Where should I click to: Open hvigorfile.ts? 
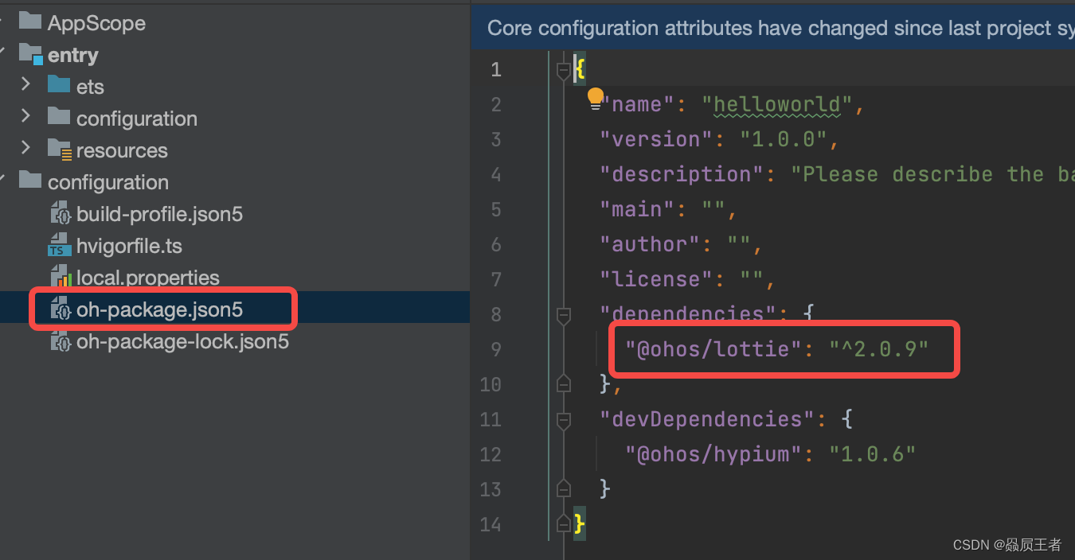click(129, 246)
